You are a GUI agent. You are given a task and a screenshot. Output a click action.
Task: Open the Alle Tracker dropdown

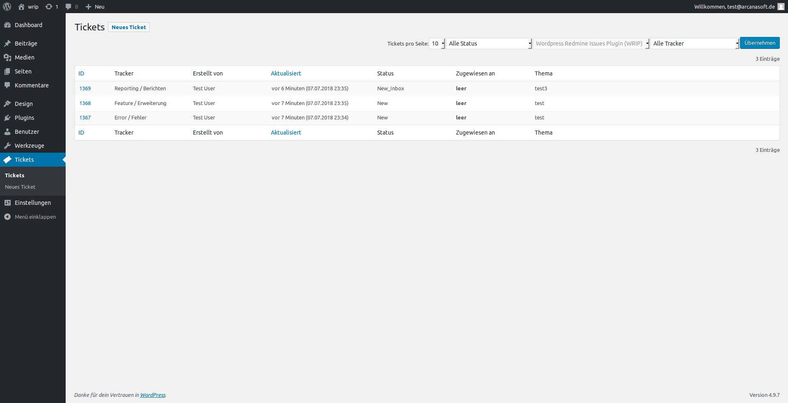pyautogui.click(x=695, y=44)
